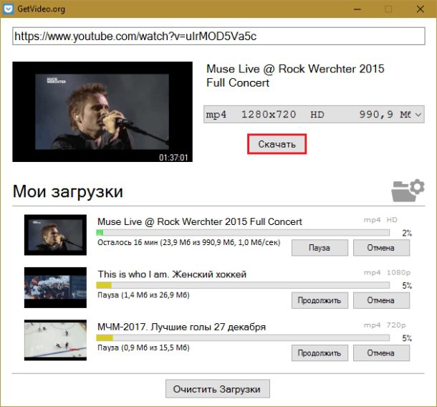This screenshot has width=437, height=407.
Task: Cancel the Muse Live download with Отмена
Action: click(x=381, y=248)
